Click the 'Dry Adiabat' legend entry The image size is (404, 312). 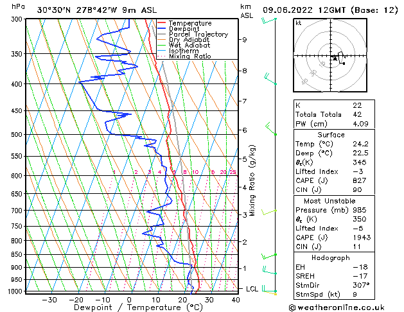(189, 40)
